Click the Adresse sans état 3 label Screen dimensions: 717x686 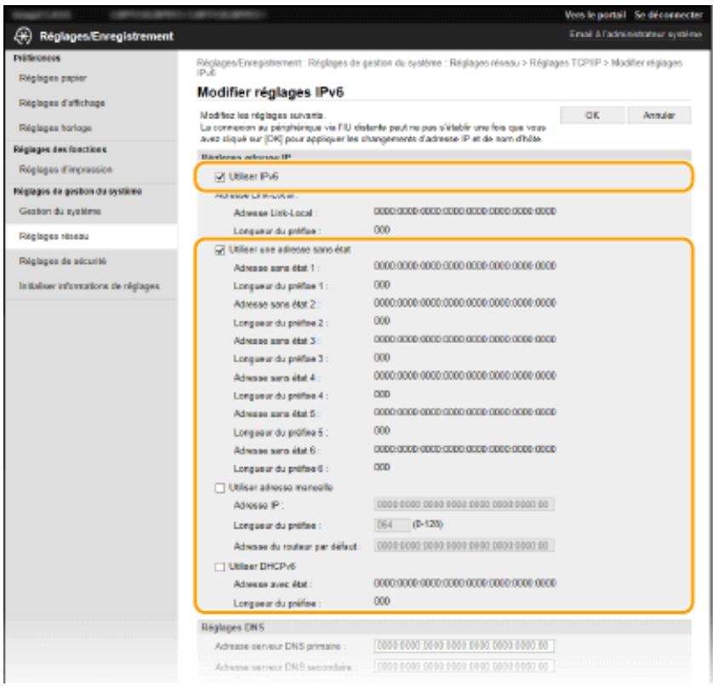point(276,341)
